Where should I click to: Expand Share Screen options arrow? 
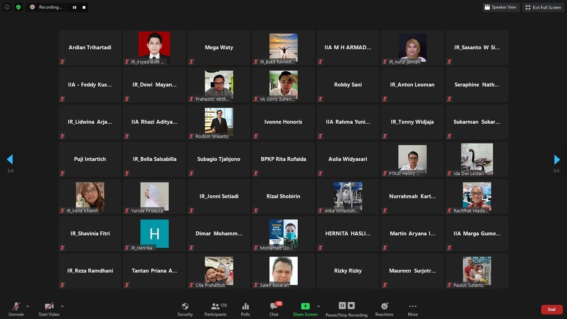click(x=318, y=306)
